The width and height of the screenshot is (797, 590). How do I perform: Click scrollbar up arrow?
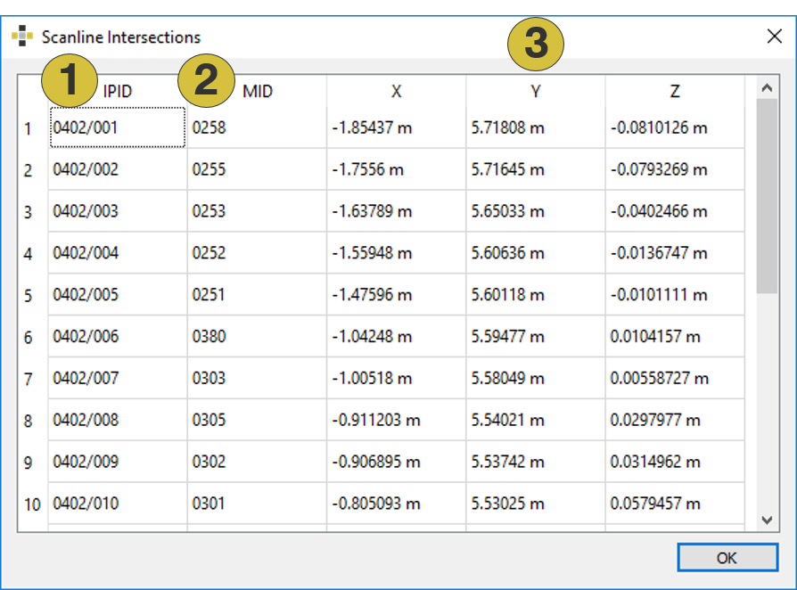click(x=767, y=88)
